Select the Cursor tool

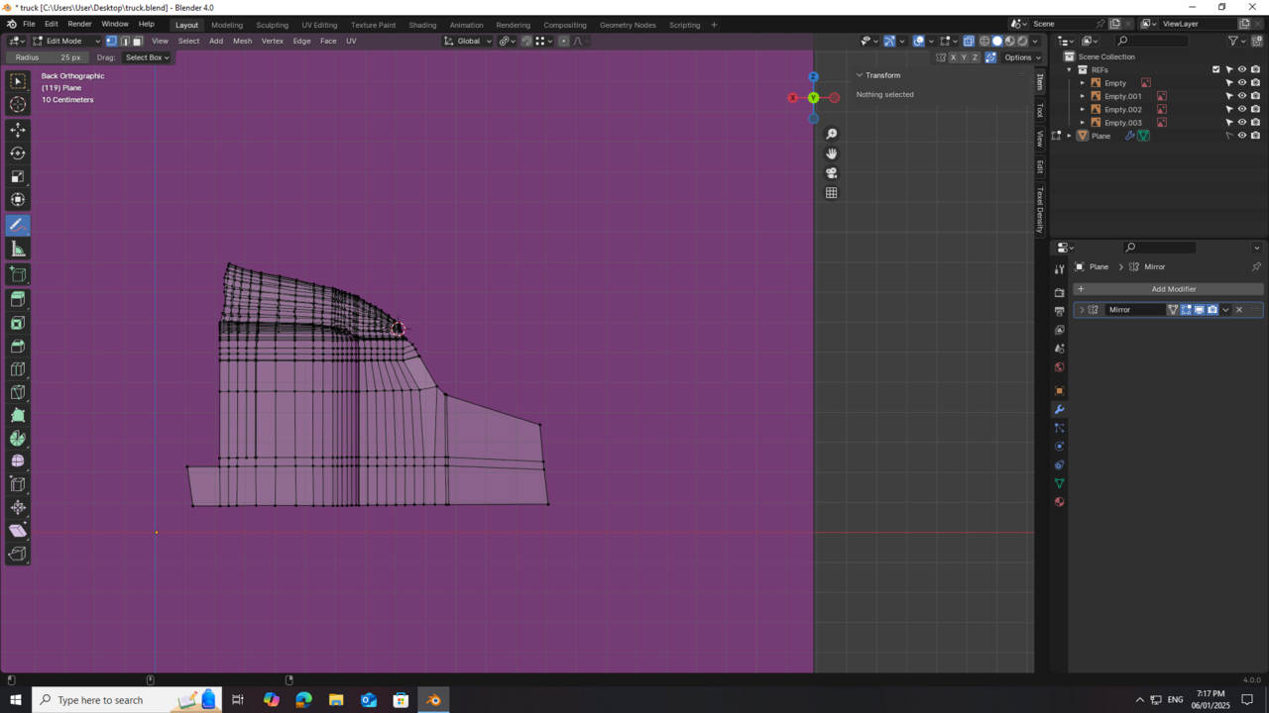pos(18,105)
